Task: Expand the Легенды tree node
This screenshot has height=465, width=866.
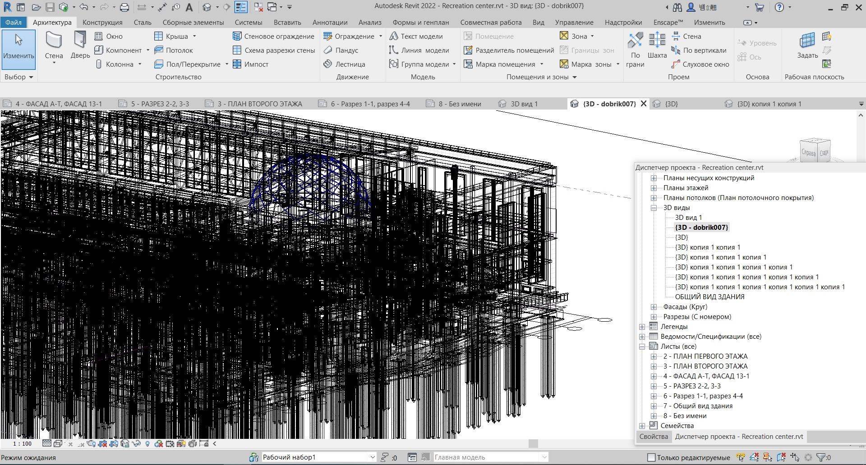Action: pos(642,327)
